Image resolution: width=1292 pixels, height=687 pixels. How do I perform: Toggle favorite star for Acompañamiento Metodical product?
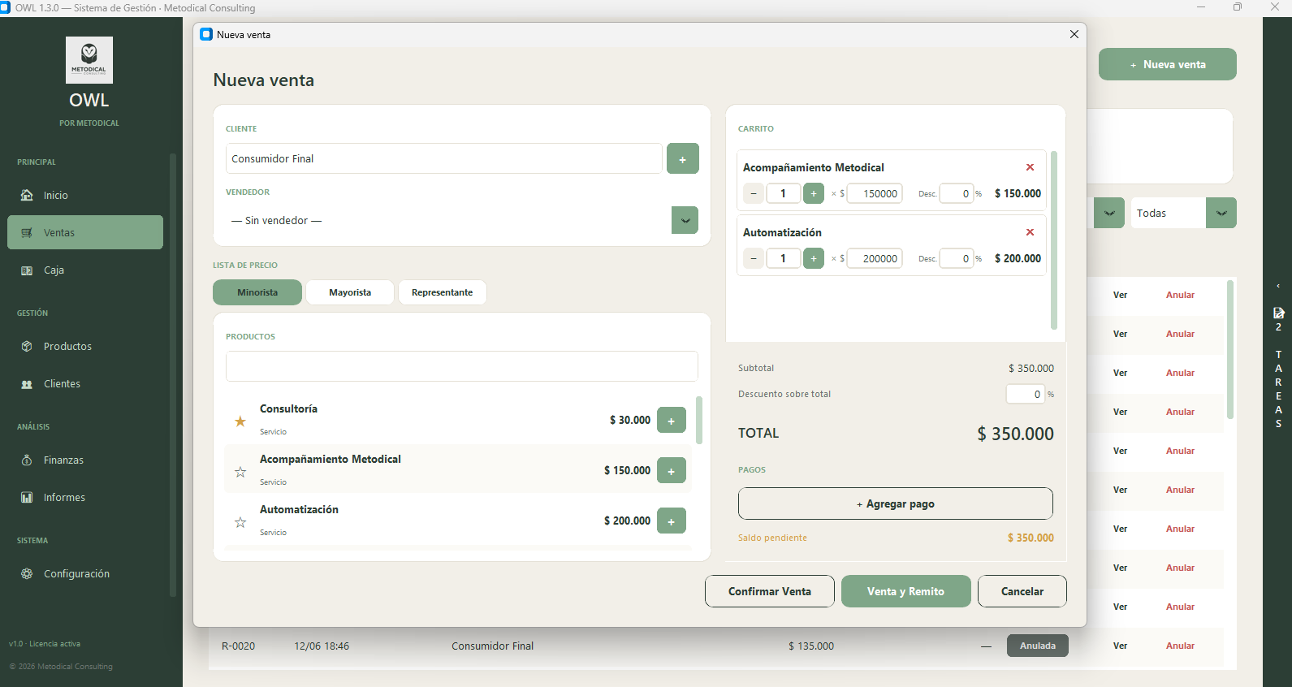(x=240, y=472)
